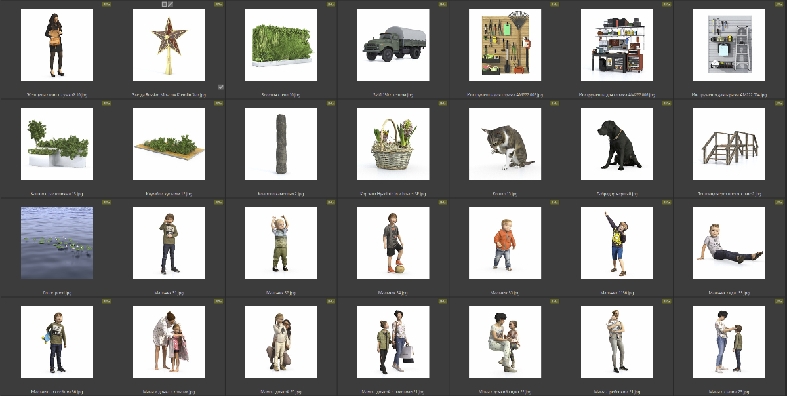Click the filename label 'Лабрадор черный.jpg'
787x396 pixels.
click(x=617, y=194)
